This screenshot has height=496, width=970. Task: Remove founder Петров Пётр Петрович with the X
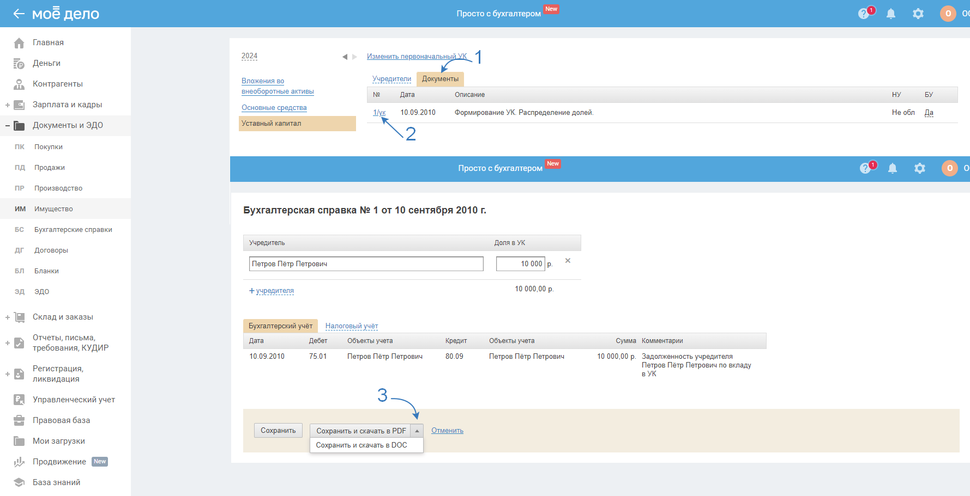coord(568,261)
